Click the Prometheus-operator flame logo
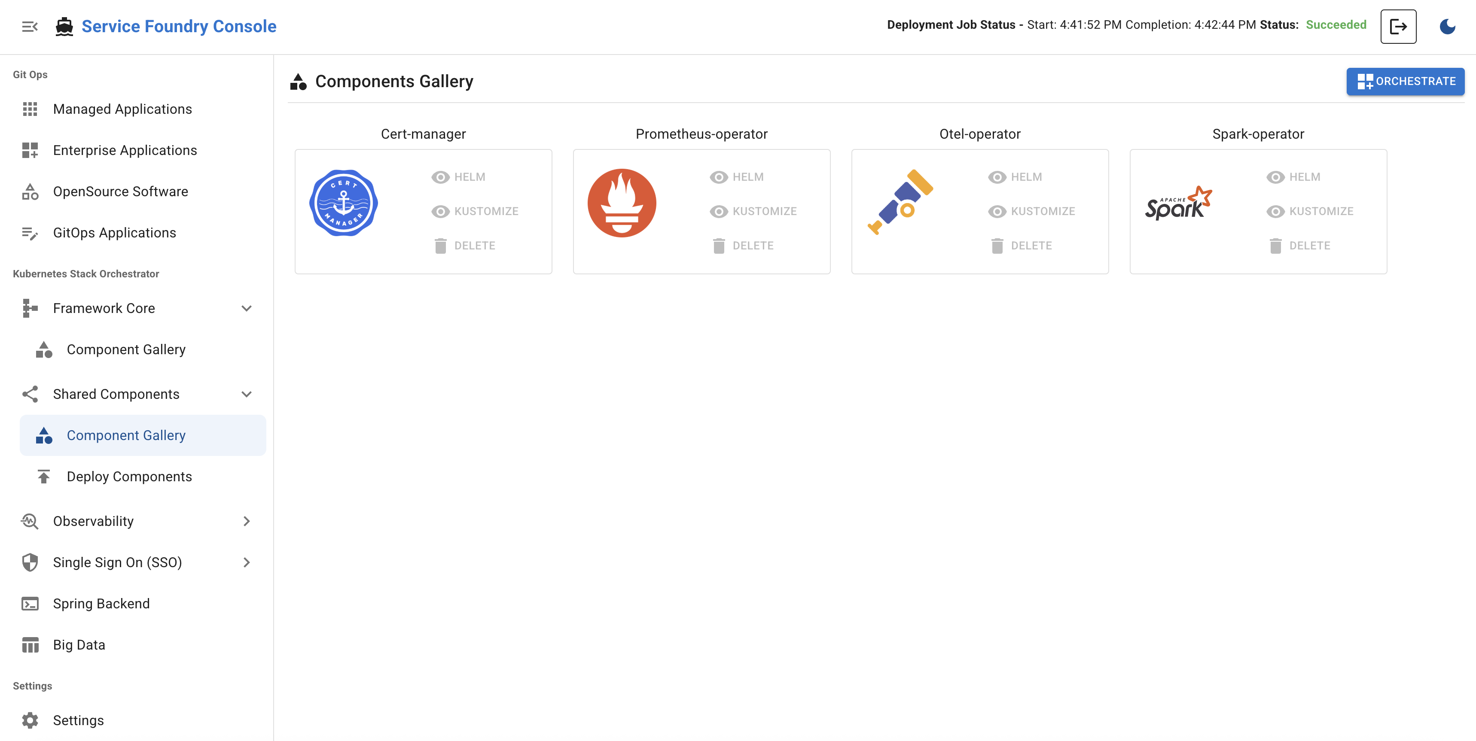Viewport: 1476px width, 741px height. click(622, 203)
